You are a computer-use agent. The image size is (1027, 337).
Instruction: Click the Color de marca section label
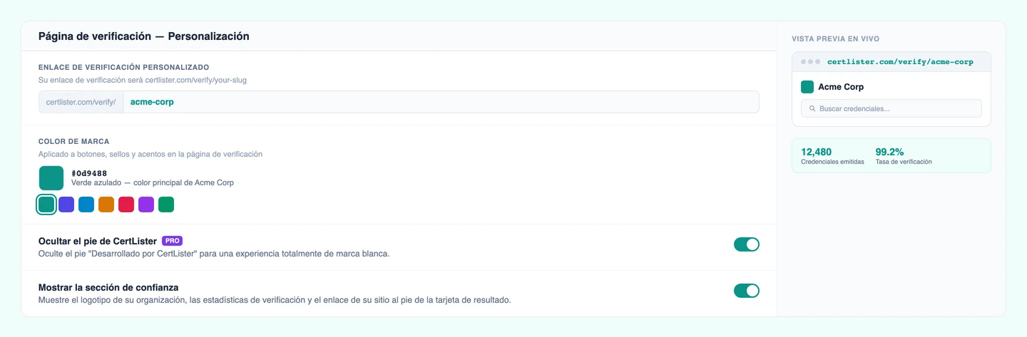coord(74,142)
